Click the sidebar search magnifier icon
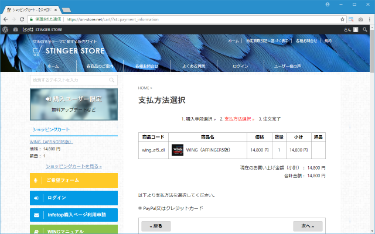This screenshot has height=234, width=375. (x=112, y=80)
